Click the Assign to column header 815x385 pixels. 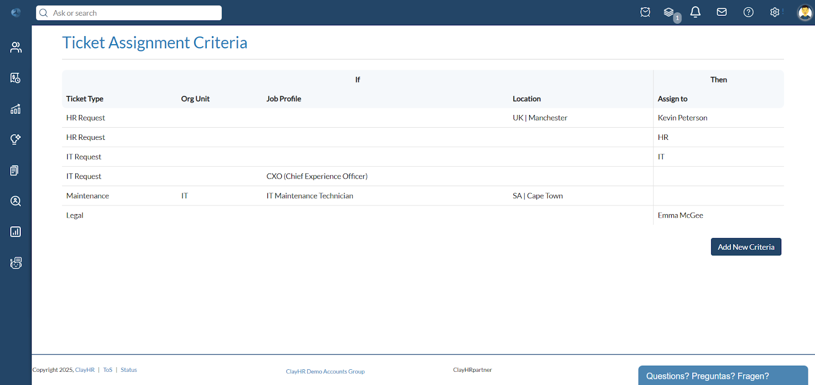point(672,99)
